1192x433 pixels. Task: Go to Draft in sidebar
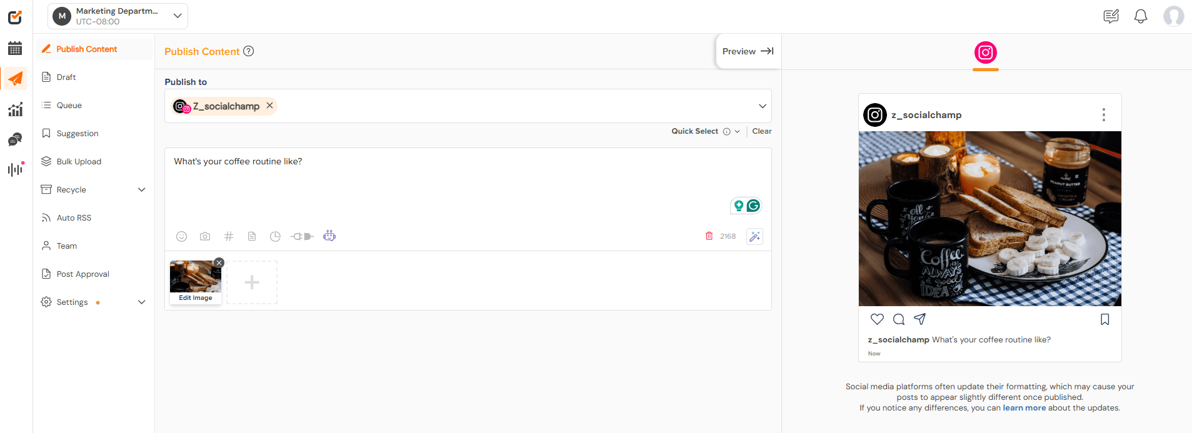point(66,77)
